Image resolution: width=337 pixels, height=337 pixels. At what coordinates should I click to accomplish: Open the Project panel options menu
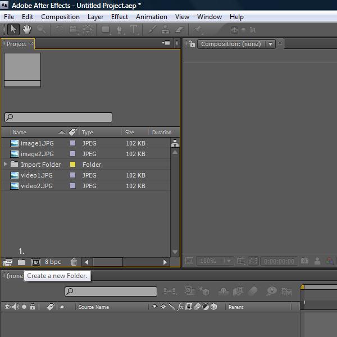(166, 43)
